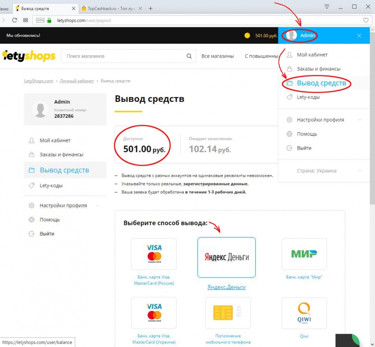
Task: Close the user dropdown panel
Action: pyautogui.click(x=359, y=36)
